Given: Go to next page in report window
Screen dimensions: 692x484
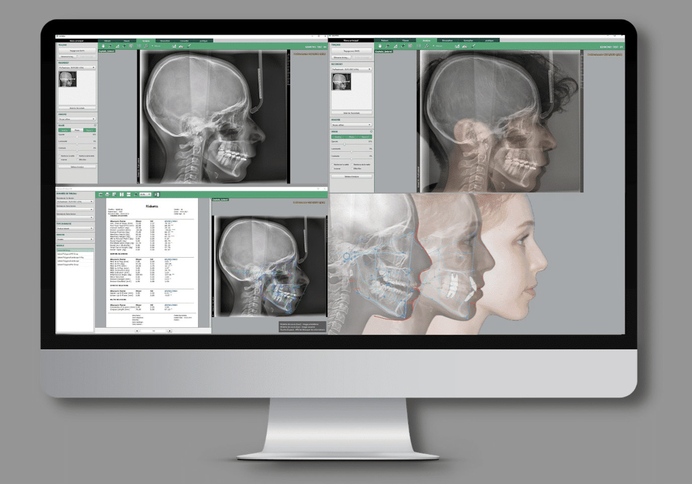Looking at the screenshot, I should (x=169, y=331).
